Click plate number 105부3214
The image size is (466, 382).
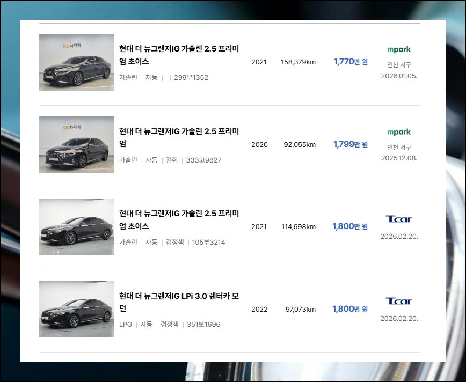209,242
